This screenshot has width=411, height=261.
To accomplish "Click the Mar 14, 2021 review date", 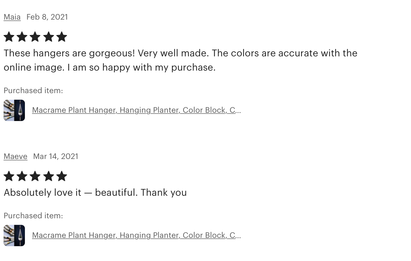I will tap(56, 156).
